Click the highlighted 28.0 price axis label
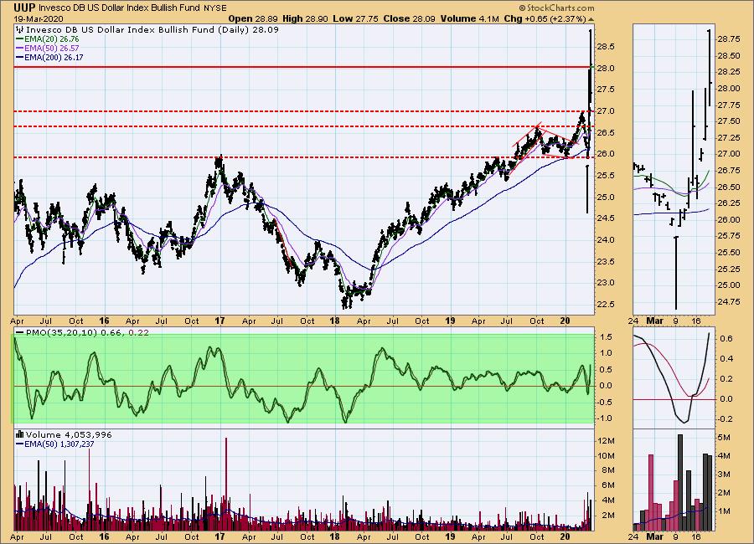754x544 pixels. (606, 69)
